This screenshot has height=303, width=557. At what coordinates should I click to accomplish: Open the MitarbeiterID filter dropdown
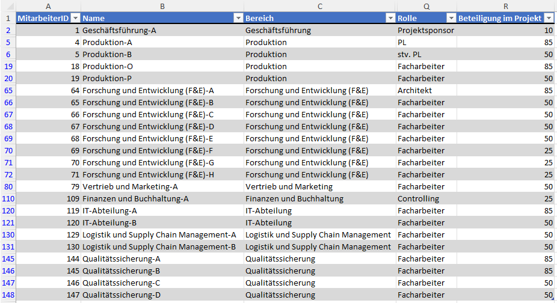point(75,18)
